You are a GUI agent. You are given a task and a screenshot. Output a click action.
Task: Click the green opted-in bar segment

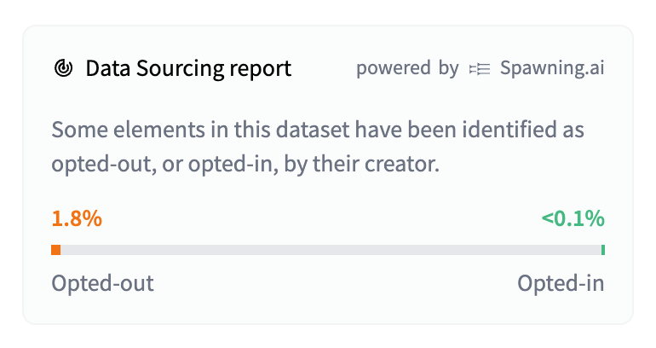coord(602,250)
